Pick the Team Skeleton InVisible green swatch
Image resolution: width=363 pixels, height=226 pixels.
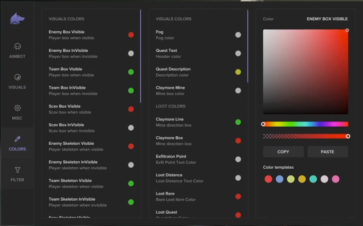coord(131,202)
